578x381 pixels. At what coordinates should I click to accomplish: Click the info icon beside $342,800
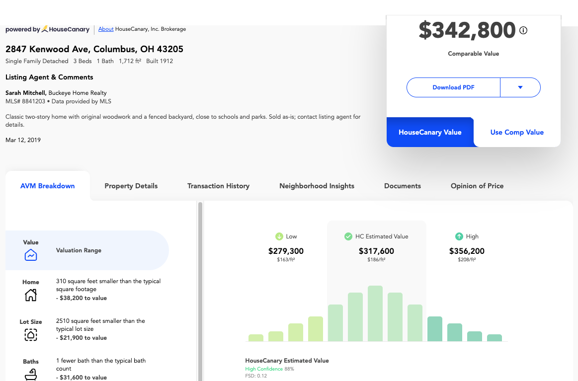[523, 30]
